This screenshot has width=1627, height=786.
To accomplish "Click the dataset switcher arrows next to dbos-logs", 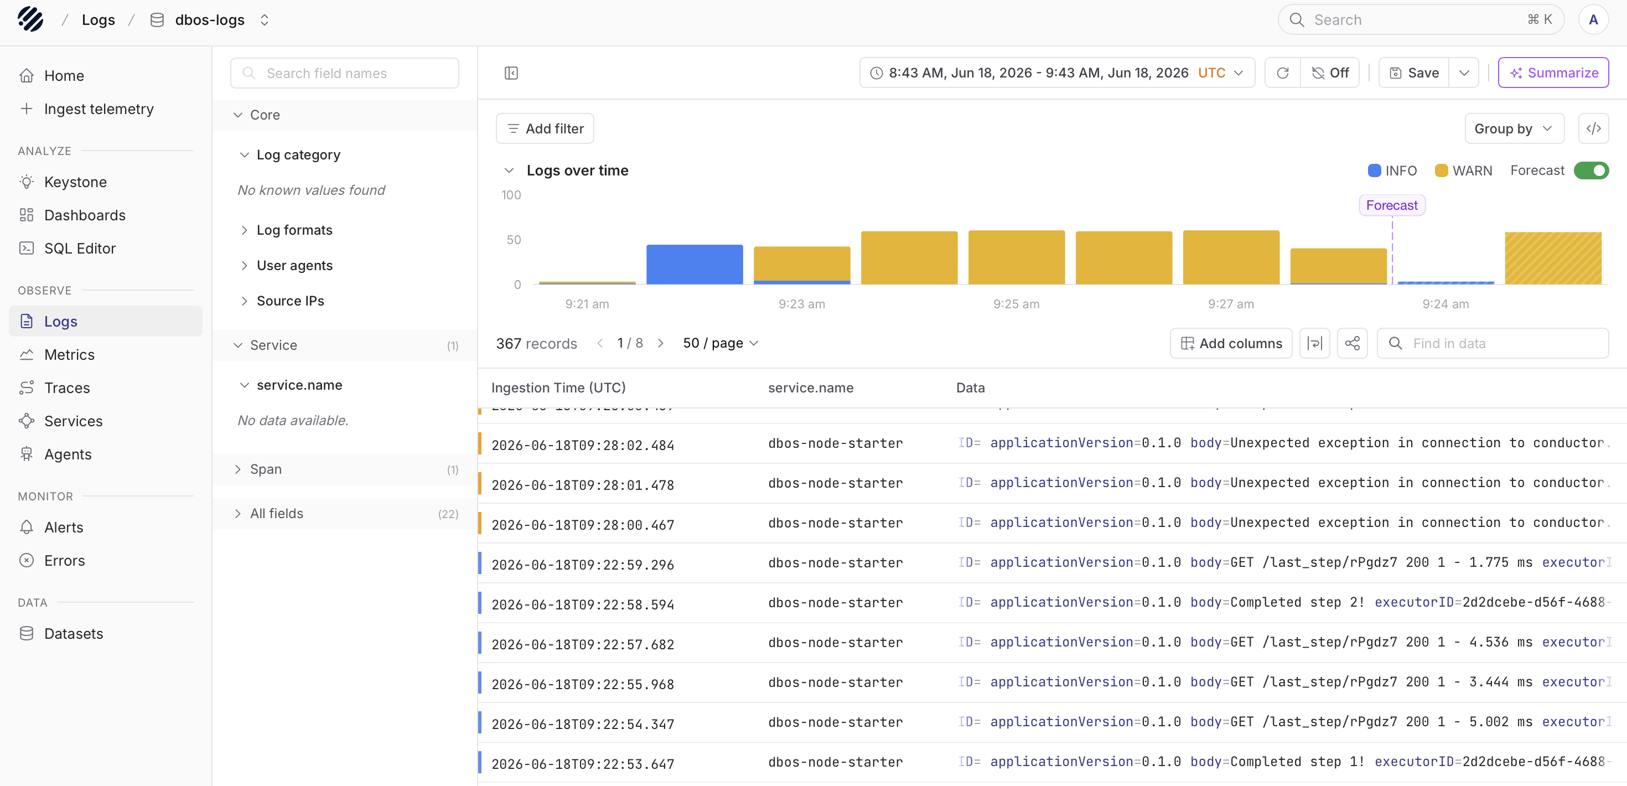I will pos(265,19).
